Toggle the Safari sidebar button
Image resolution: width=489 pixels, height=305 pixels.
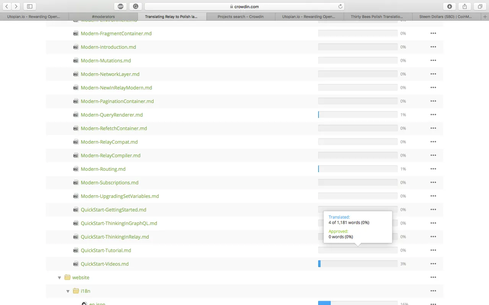(x=29, y=6)
